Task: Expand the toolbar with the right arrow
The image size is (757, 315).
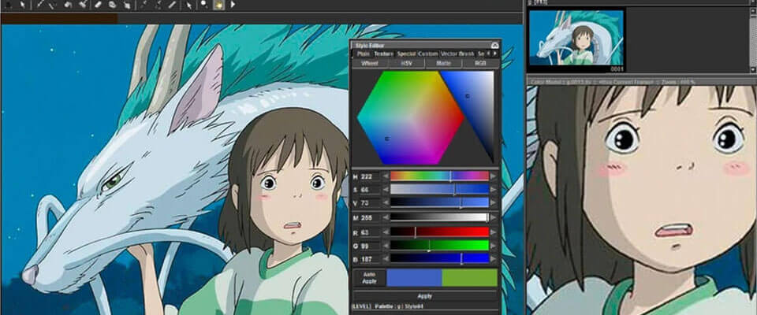Action: coord(233,5)
